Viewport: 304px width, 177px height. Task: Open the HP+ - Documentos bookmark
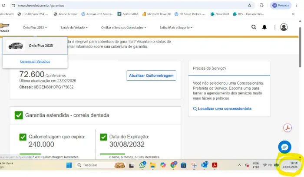click(248, 14)
